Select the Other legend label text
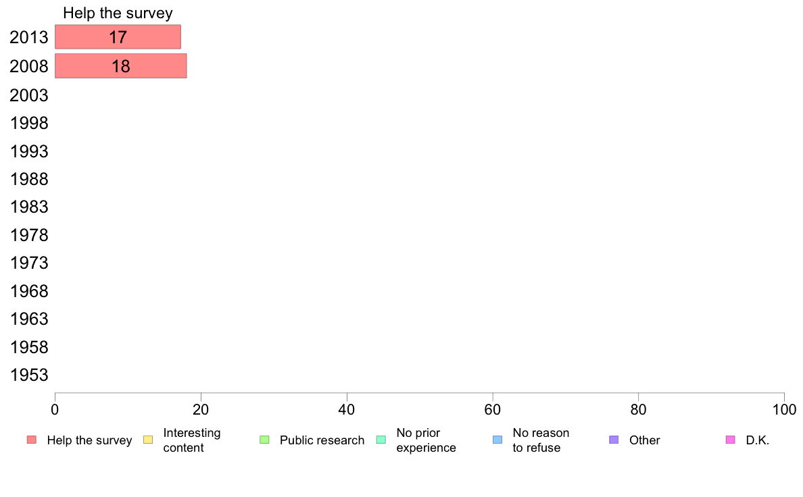 (644, 440)
